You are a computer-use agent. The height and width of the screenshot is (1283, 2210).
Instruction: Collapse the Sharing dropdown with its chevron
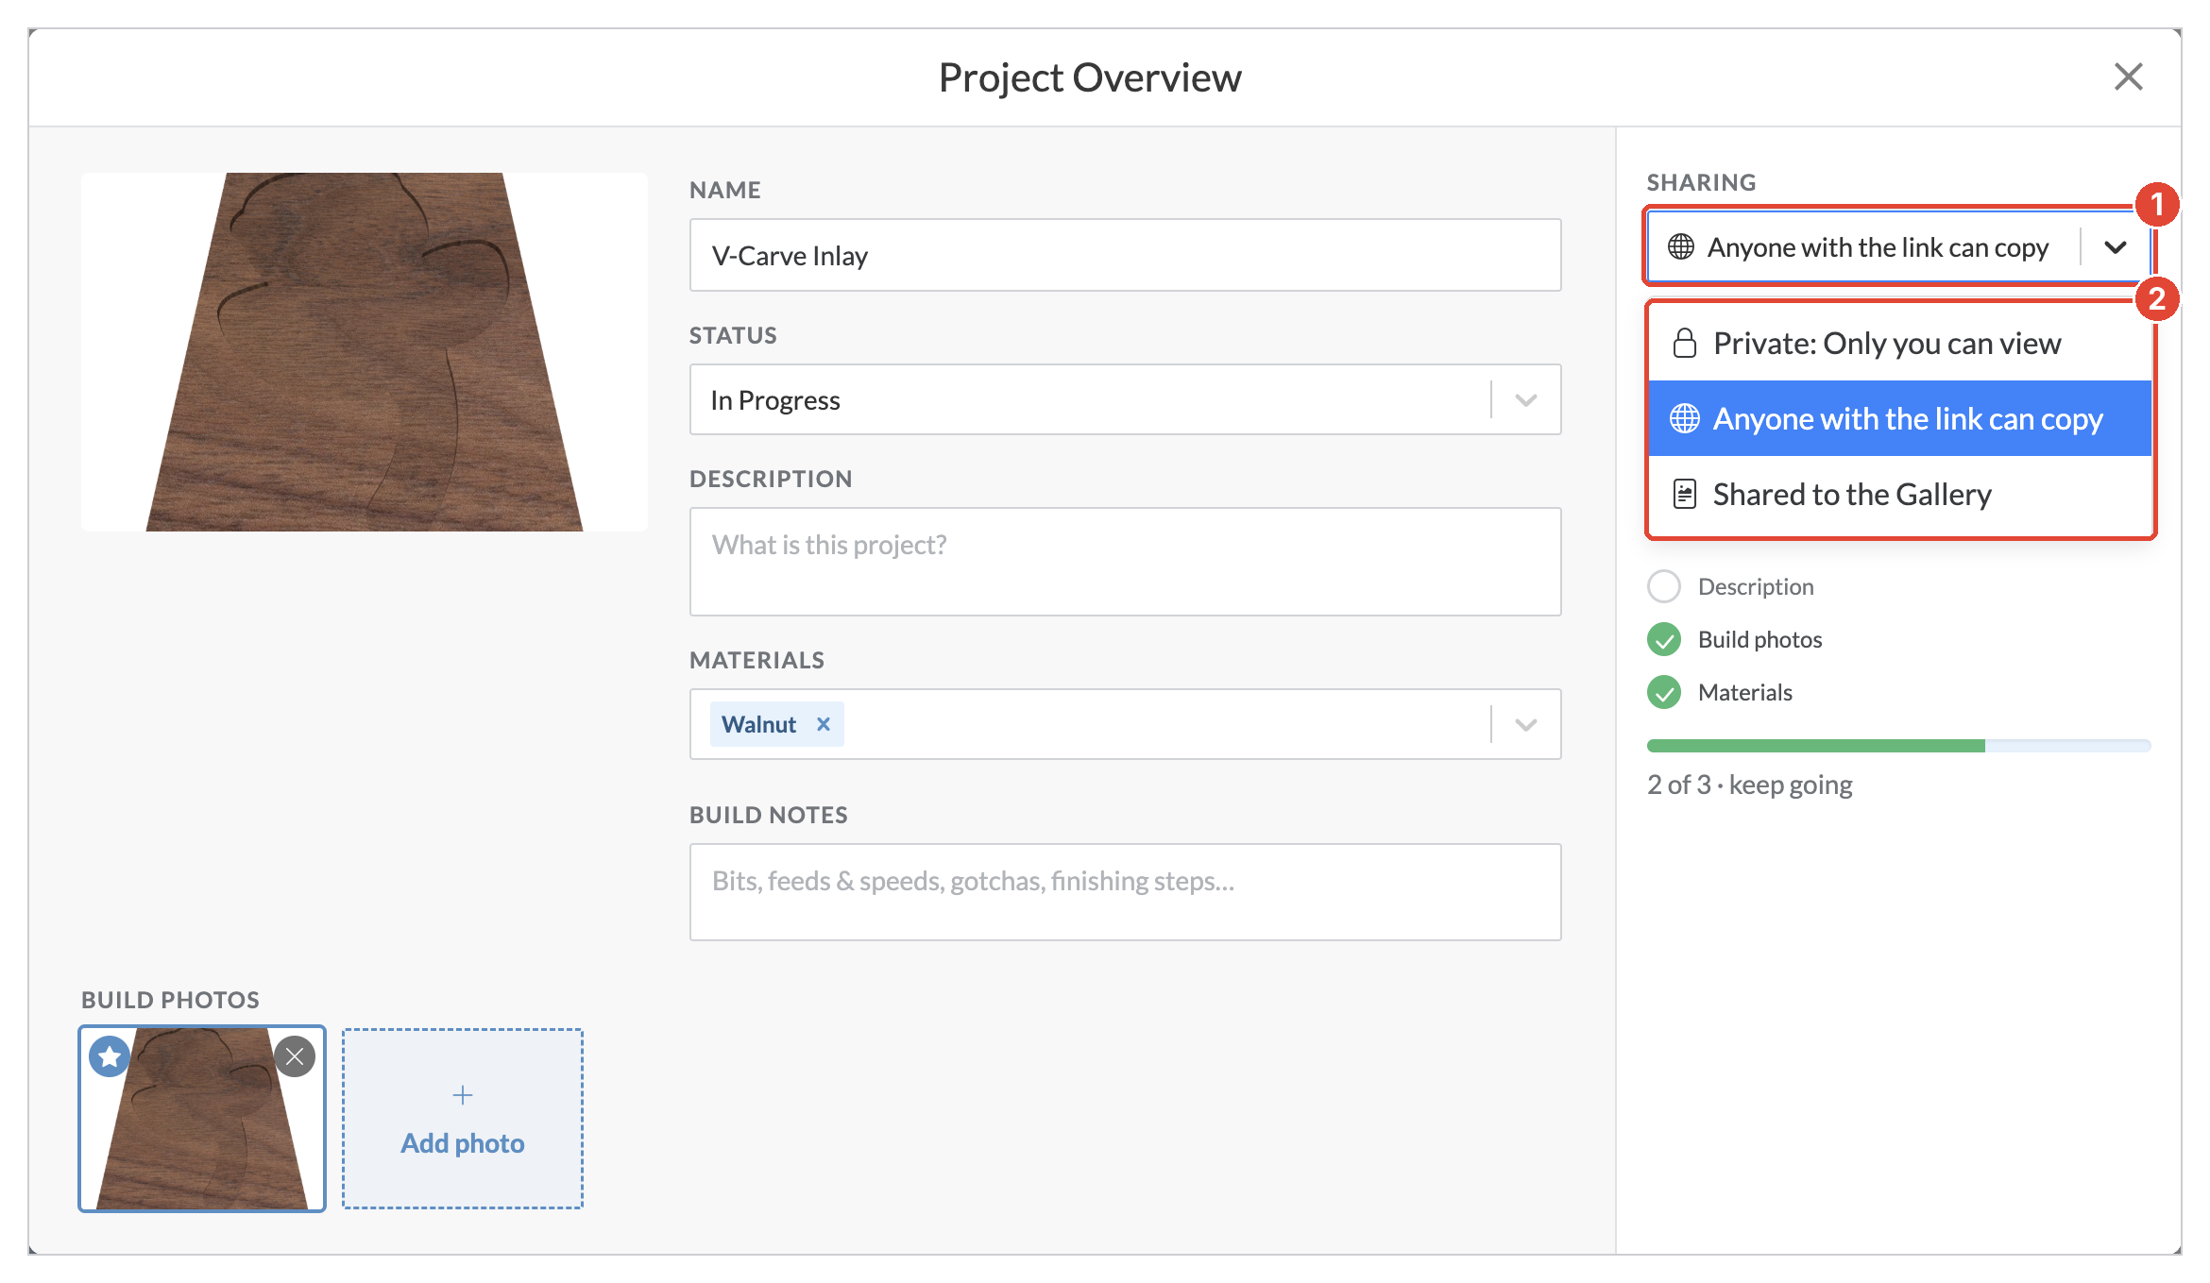(2116, 247)
